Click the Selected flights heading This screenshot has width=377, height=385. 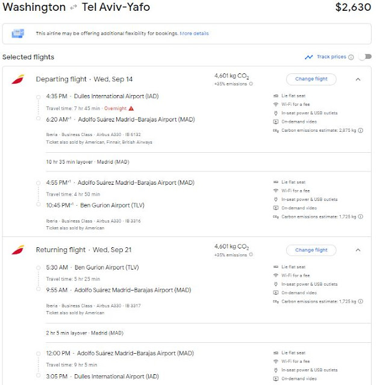tap(28, 57)
